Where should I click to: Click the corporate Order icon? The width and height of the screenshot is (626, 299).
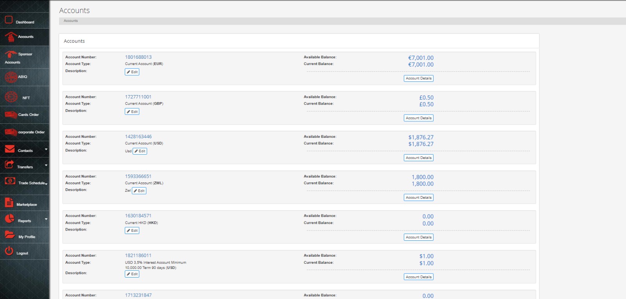pyautogui.click(x=11, y=132)
